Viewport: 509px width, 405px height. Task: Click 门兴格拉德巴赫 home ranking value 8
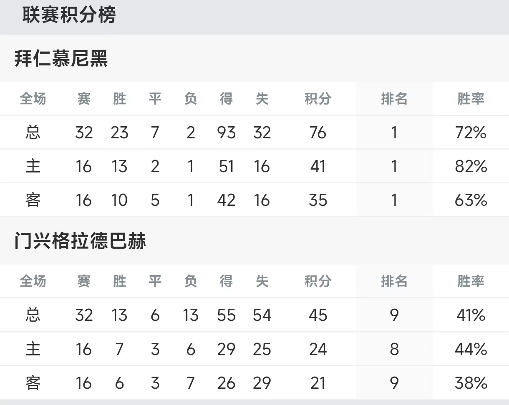click(394, 349)
